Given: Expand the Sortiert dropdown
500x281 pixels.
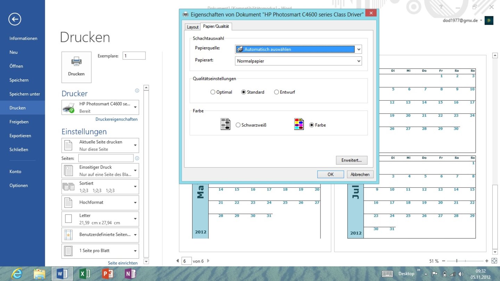Looking at the screenshot, I should pyautogui.click(x=100, y=187).
